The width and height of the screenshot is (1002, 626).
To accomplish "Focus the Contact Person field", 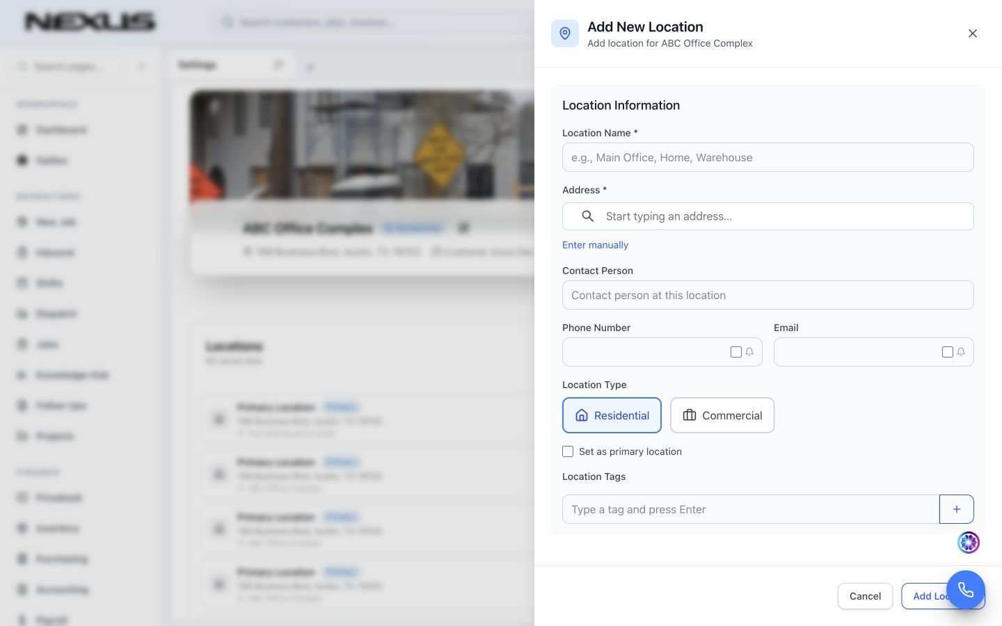I will click(x=768, y=295).
